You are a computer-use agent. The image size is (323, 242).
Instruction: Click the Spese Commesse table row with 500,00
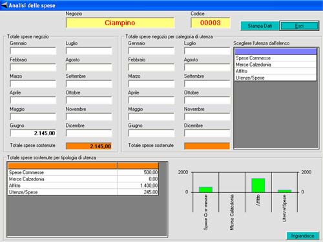tap(83, 172)
